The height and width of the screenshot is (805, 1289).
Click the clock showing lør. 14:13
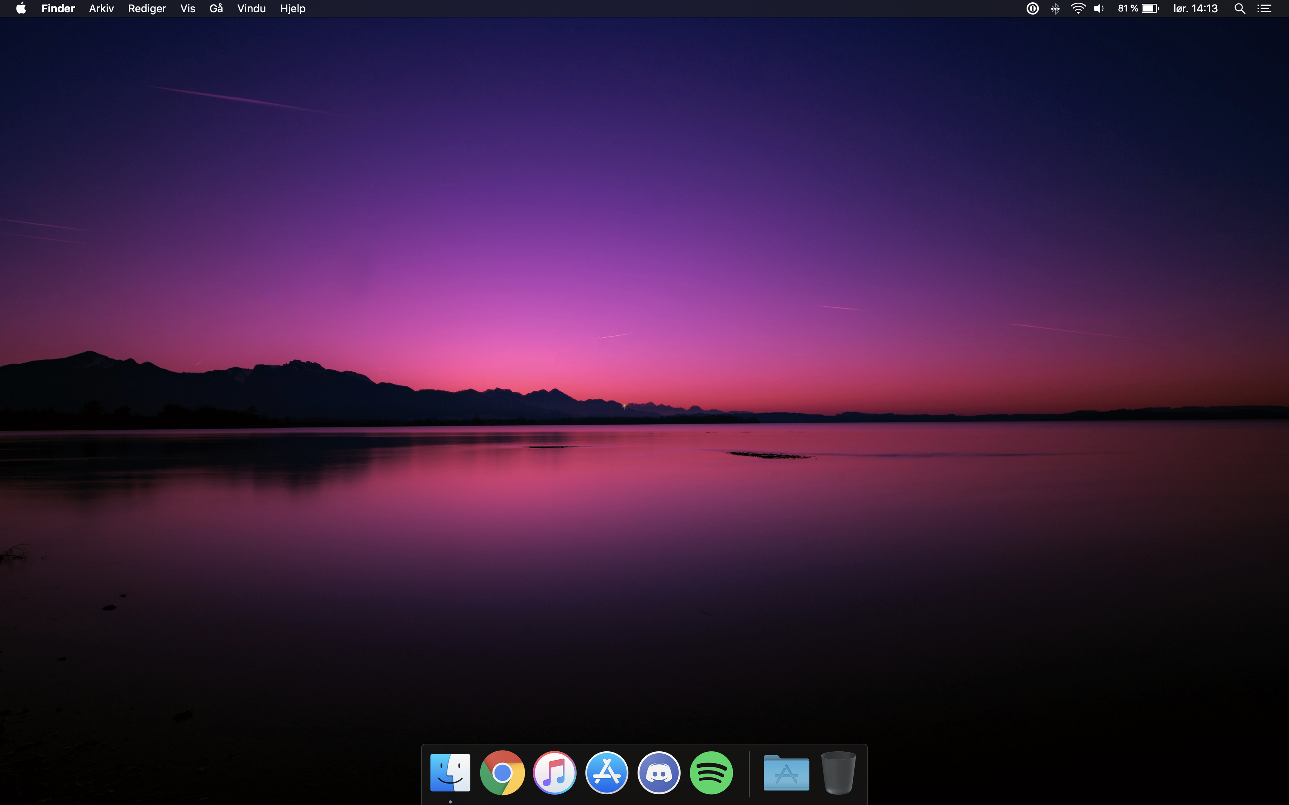point(1195,8)
